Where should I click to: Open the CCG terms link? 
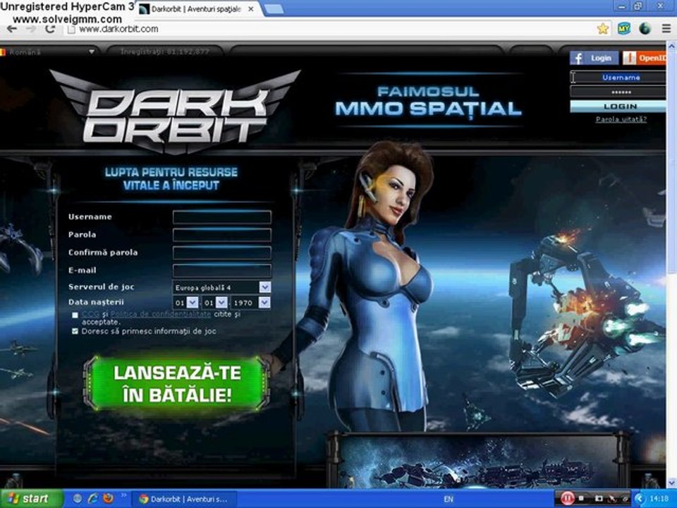pyautogui.click(x=90, y=315)
